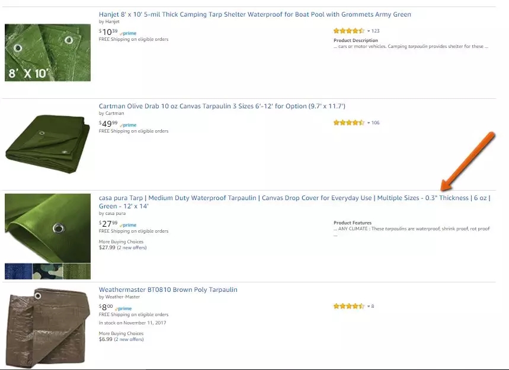Select the blue color swatch under casa pura
Screen dimensions: 509x370
coord(18,271)
